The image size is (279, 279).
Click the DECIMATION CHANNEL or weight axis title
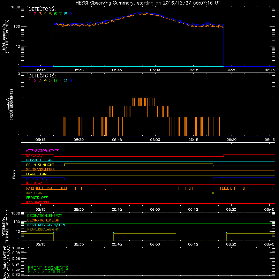click(x=5, y=226)
